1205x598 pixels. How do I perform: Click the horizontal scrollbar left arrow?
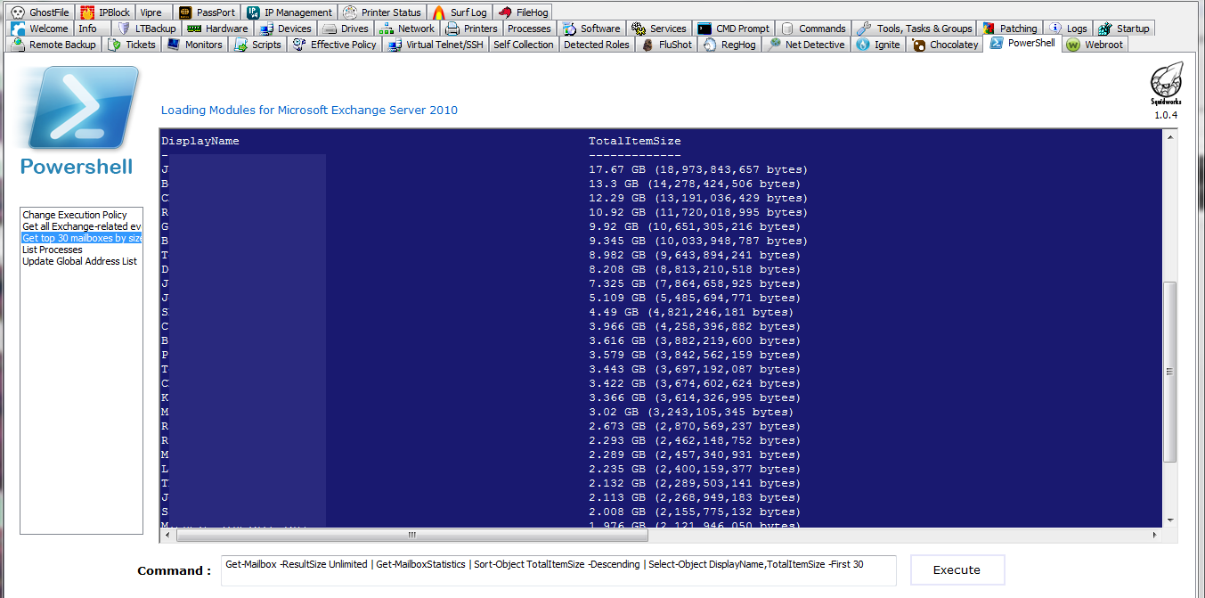[x=168, y=535]
